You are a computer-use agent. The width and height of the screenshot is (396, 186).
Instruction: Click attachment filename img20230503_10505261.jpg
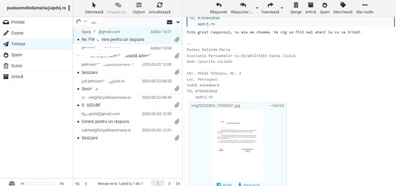point(216,106)
